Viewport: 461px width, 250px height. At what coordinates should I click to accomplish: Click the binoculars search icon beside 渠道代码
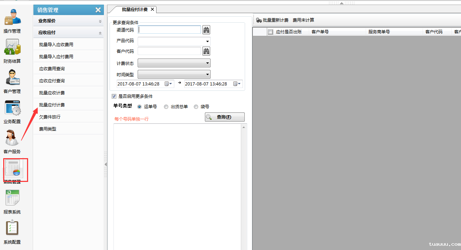206,30
